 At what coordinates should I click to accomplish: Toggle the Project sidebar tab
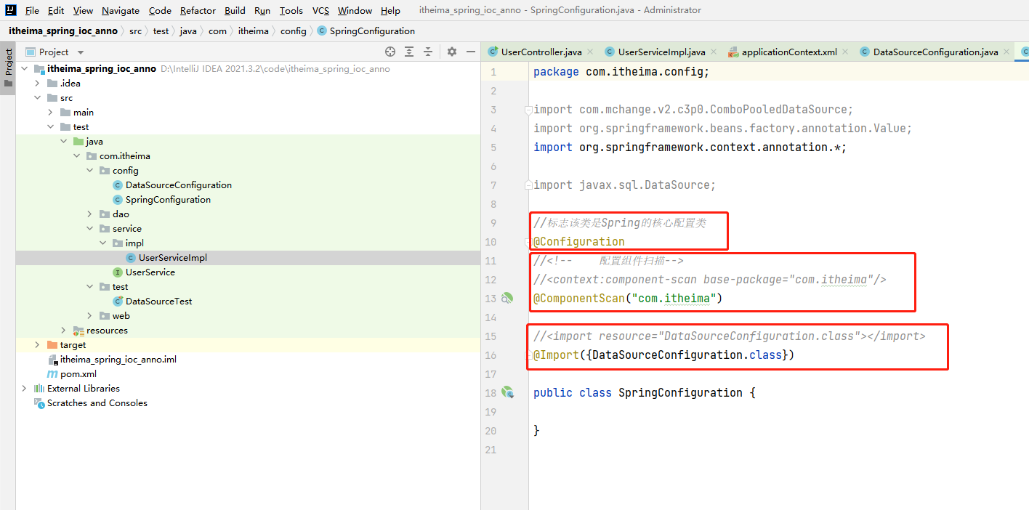pos(8,68)
